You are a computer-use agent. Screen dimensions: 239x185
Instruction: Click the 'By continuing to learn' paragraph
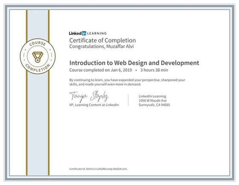coord(127,82)
